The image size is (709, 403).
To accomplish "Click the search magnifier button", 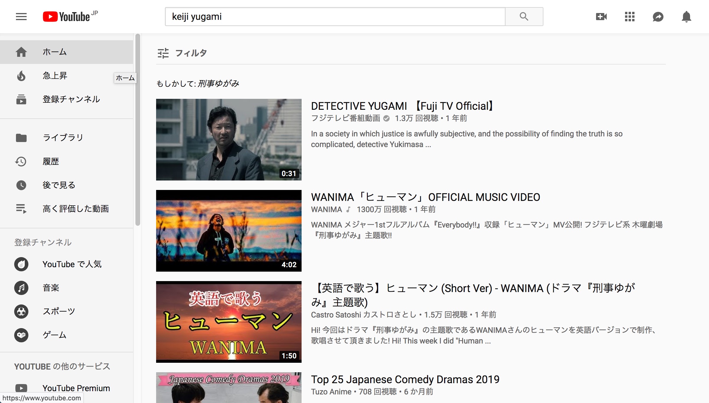I will click(x=524, y=17).
